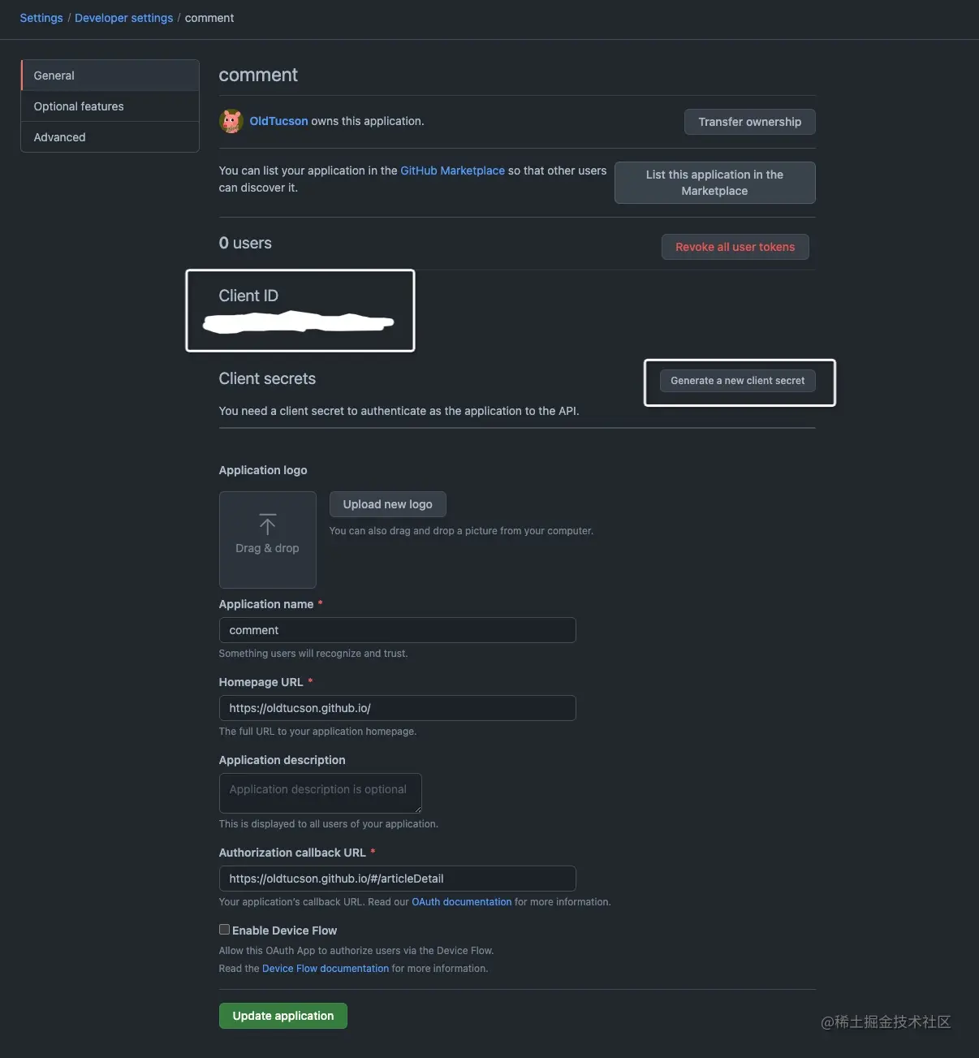
Task: Focus the Application name field
Action: (397, 630)
